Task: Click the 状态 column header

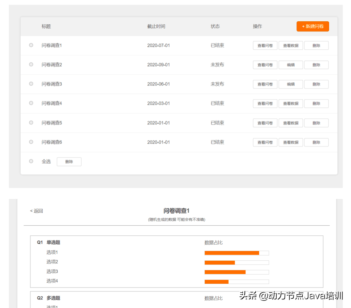Action: 215,26
